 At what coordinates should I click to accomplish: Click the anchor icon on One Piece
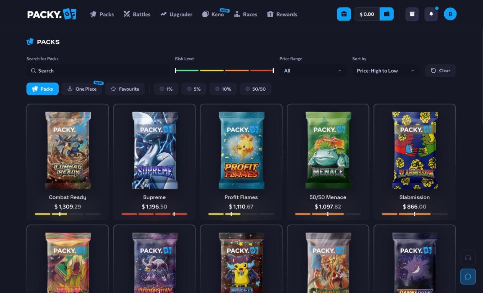70,89
